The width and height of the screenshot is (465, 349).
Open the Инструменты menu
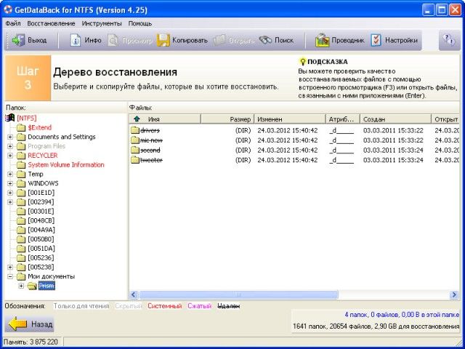(102, 23)
